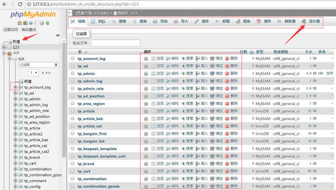
Task: Open the 导出 export tab
Action: 161,21
